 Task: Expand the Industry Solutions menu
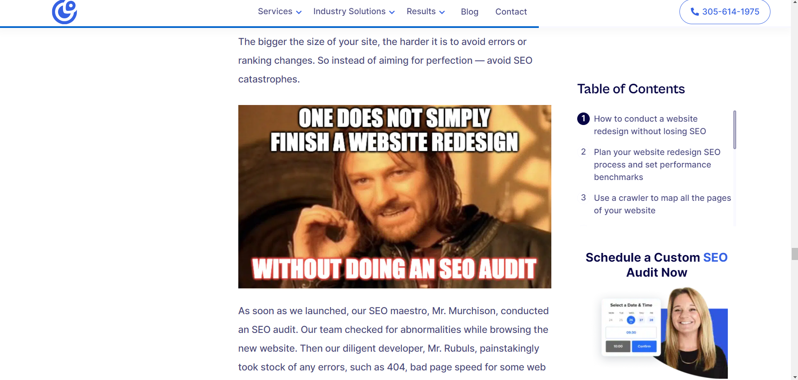click(354, 12)
